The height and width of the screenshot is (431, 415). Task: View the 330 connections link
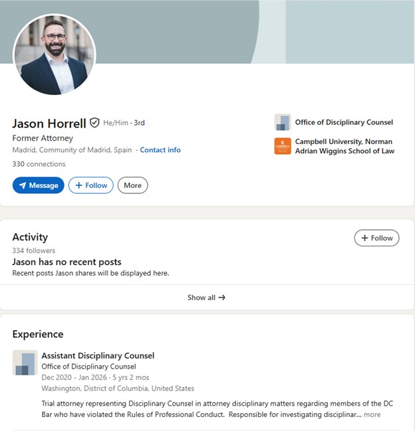tap(39, 164)
